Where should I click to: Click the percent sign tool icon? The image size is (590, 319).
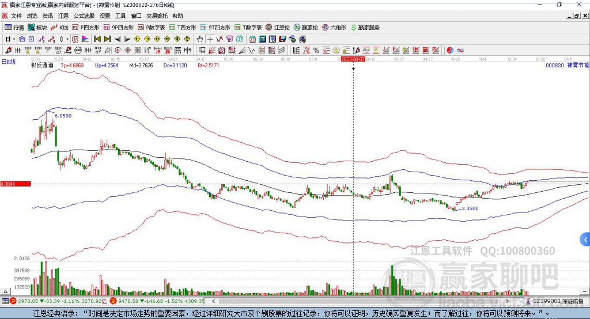click(x=316, y=50)
